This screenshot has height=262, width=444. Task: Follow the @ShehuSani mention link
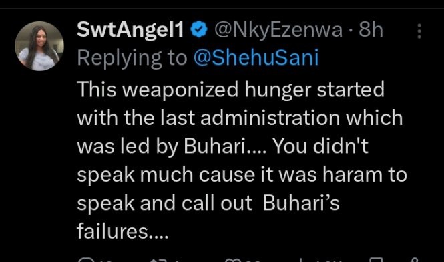point(256,57)
